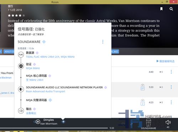Click the Blackman artist link

point(6,78)
